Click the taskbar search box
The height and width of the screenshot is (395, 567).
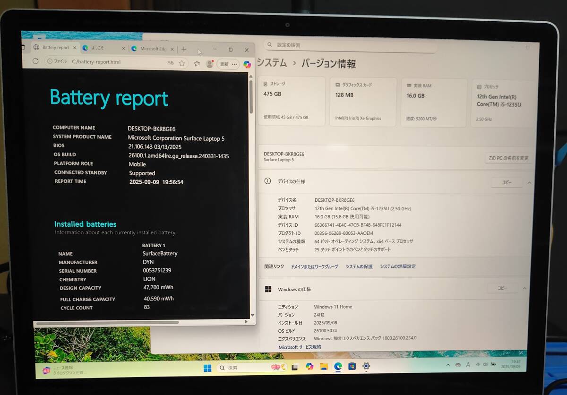pyautogui.click(x=252, y=368)
